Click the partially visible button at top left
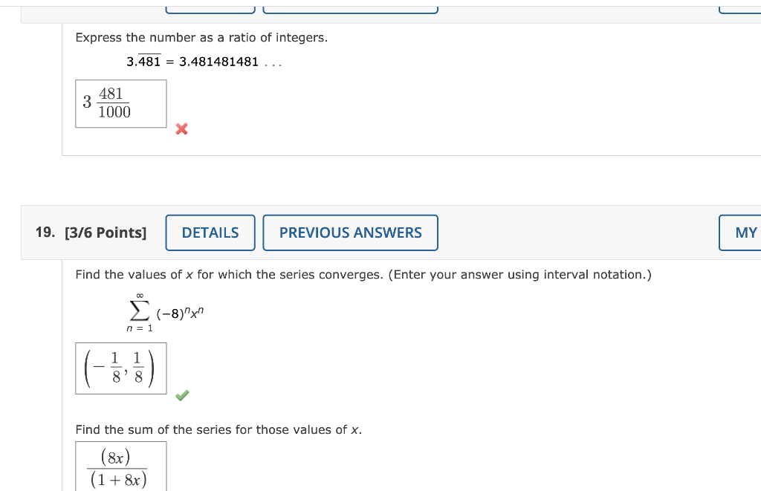 tap(210, 7)
